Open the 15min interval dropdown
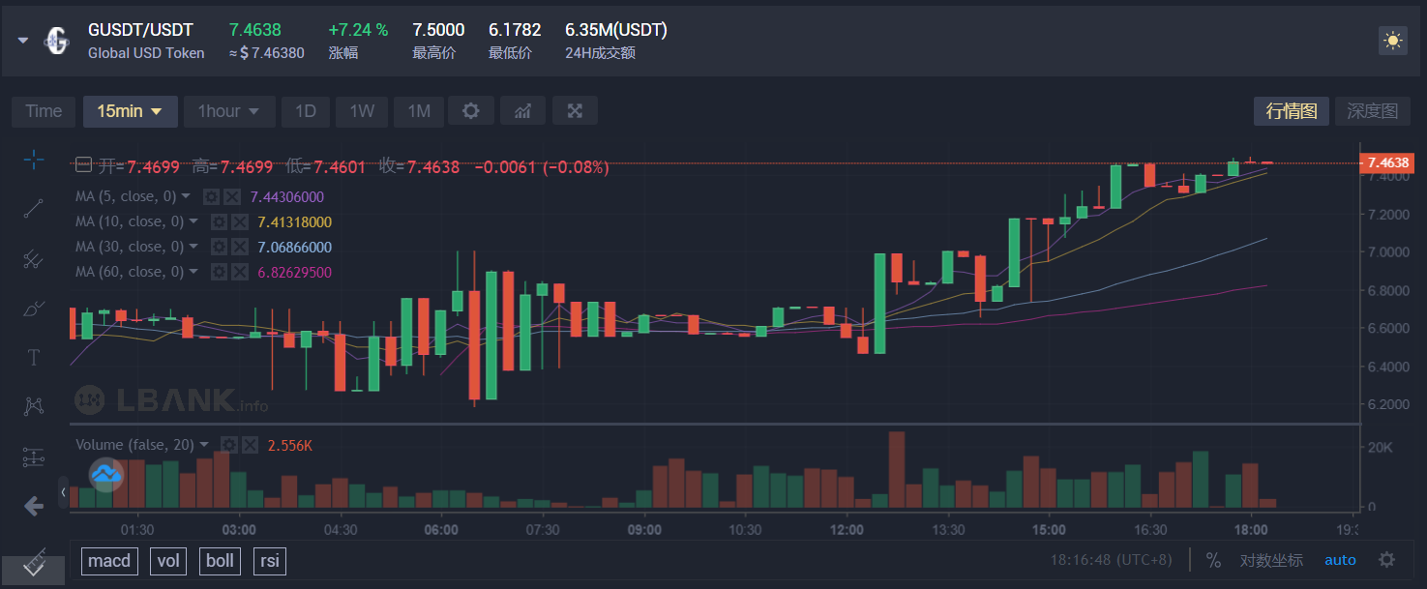This screenshot has height=589, width=1427. (130, 111)
